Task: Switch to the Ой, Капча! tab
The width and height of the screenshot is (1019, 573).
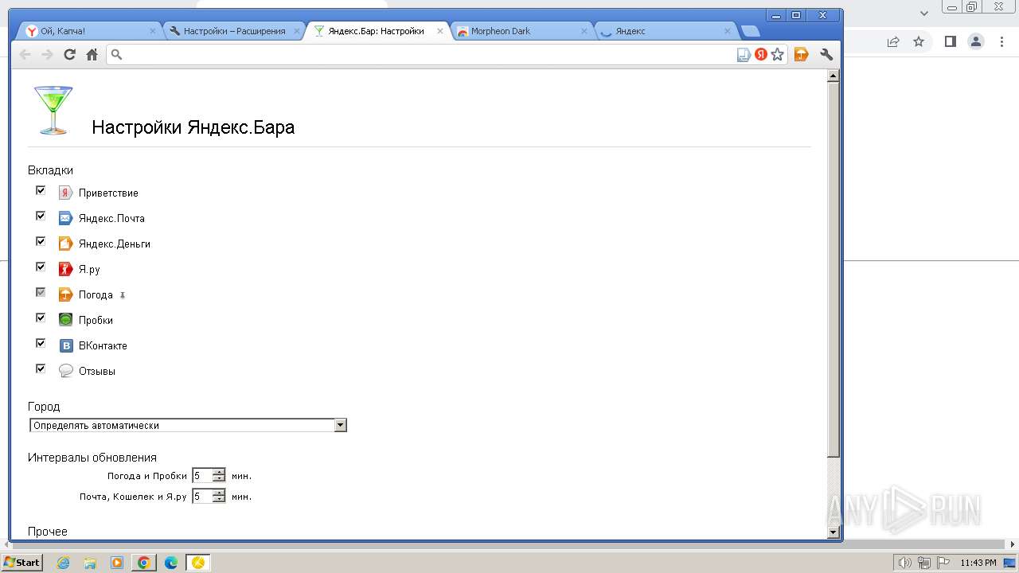Action: point(91,31)
